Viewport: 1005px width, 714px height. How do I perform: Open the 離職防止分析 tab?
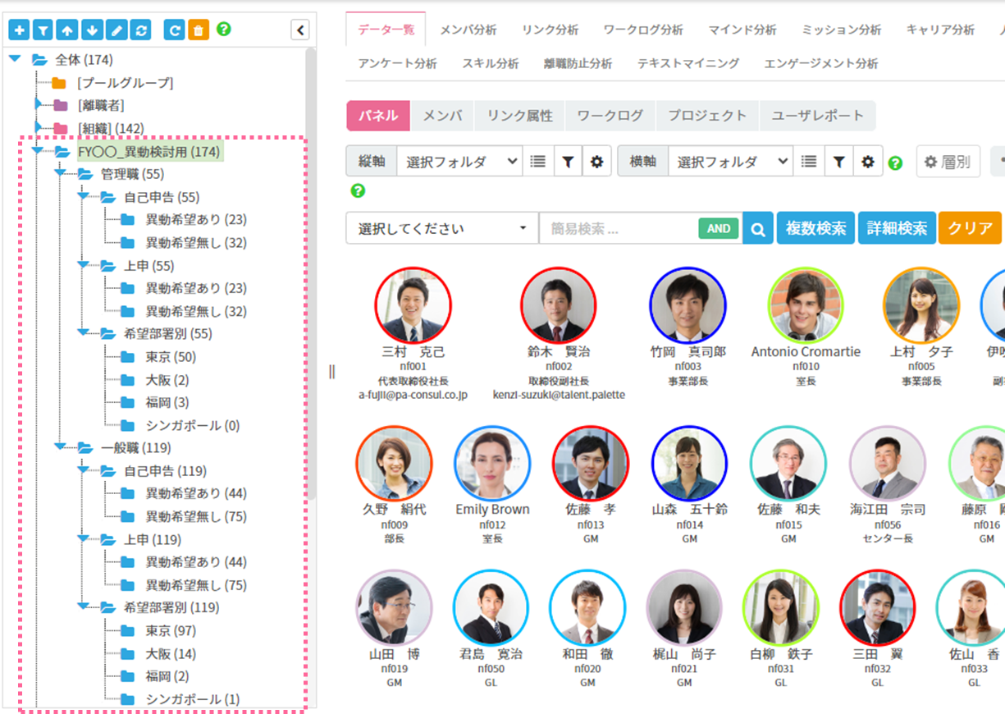pyautogui.click(x=578, y=63)
